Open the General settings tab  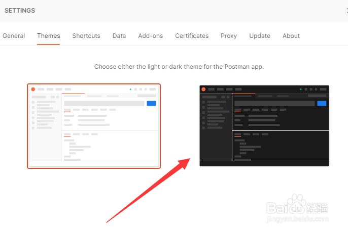tap(14, 36)
